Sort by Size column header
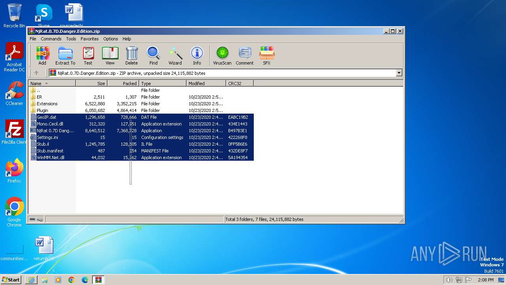The width and height of the screenshot is (506, 285). (91, 84)
